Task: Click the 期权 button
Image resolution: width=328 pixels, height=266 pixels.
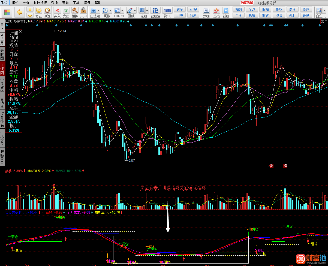Action: 279,9
